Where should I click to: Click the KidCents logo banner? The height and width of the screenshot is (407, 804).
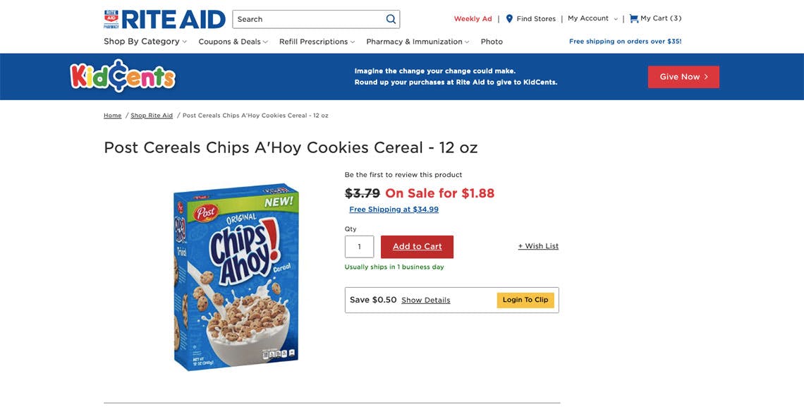point(123,76)
